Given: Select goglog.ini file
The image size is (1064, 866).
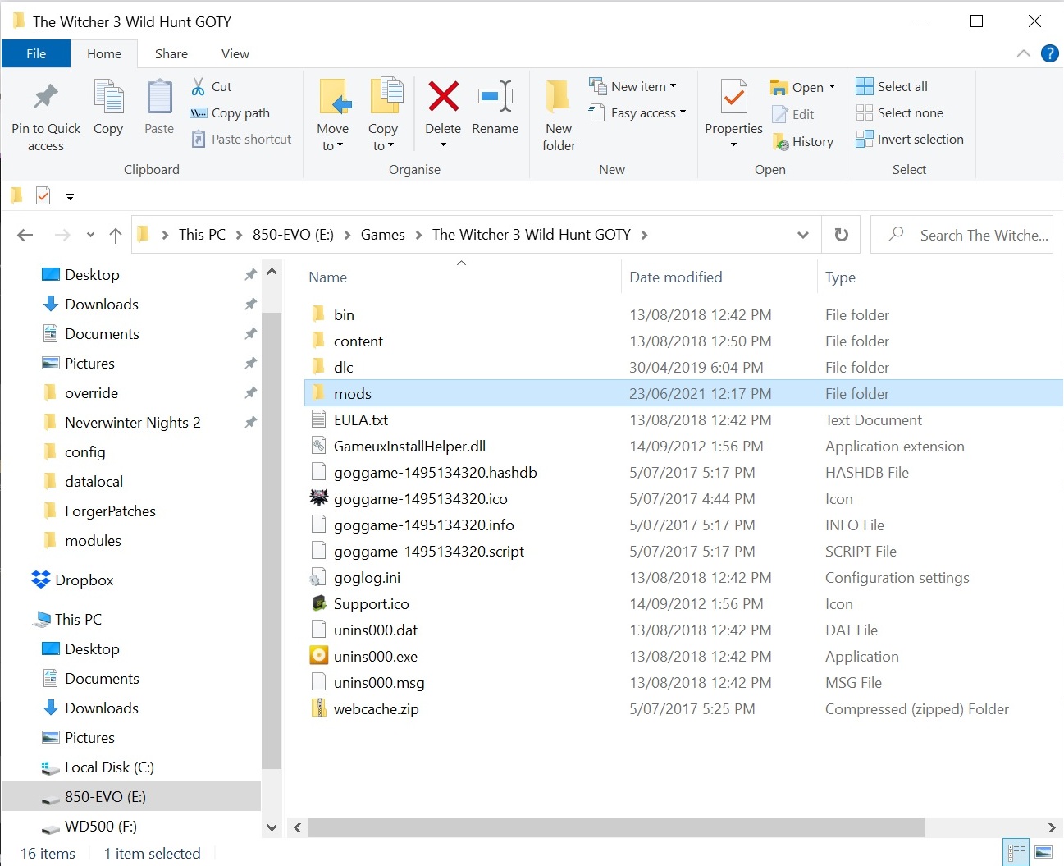Looking at the screenshot, I should coord(367,577).
